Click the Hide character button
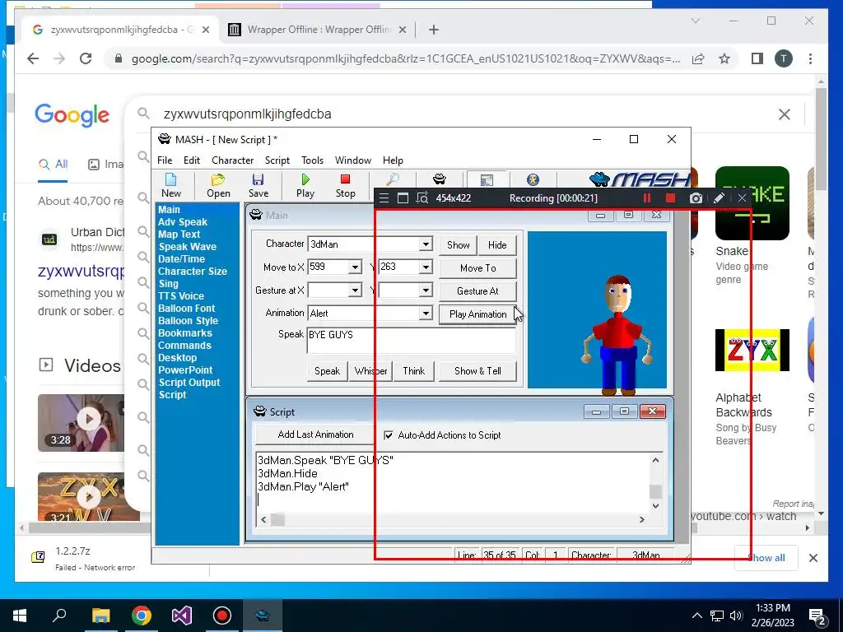843x632 pixels. pyautogui.click(x=497, y=245)
